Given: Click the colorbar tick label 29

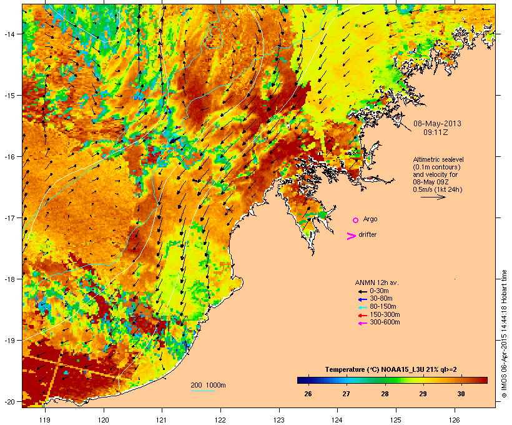Looking at the screenshot, I should 423,394.
